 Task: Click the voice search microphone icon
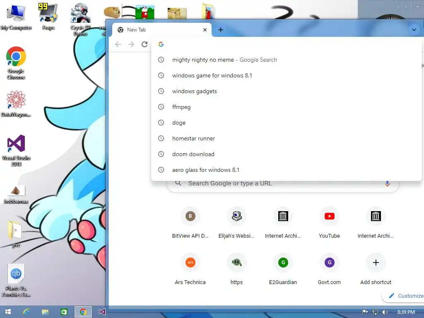tap(387, 183)
